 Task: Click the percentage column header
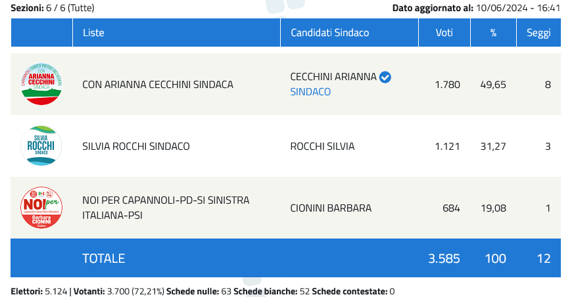point(494,33)
